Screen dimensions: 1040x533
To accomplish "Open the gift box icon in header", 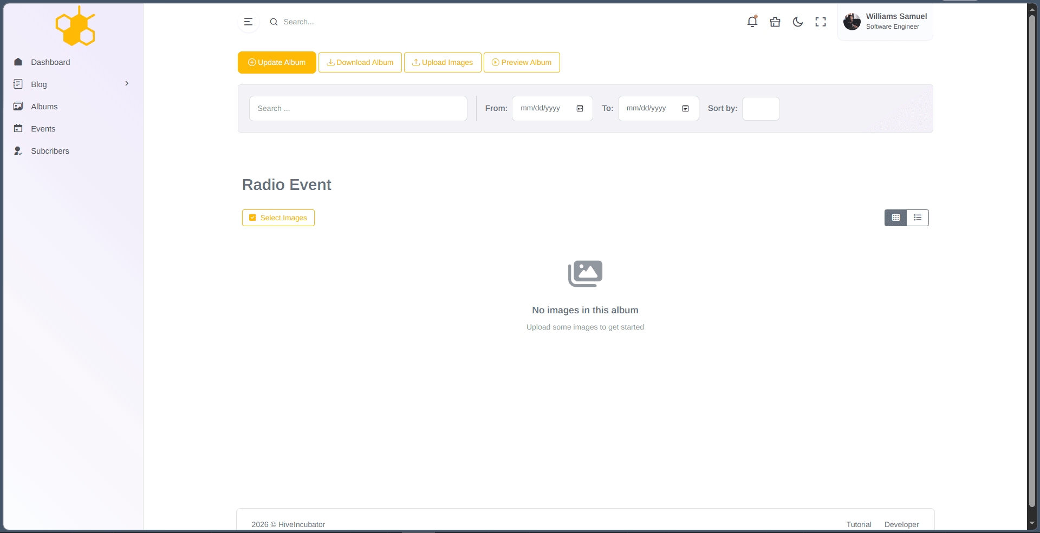I will (x=775, y=22).
